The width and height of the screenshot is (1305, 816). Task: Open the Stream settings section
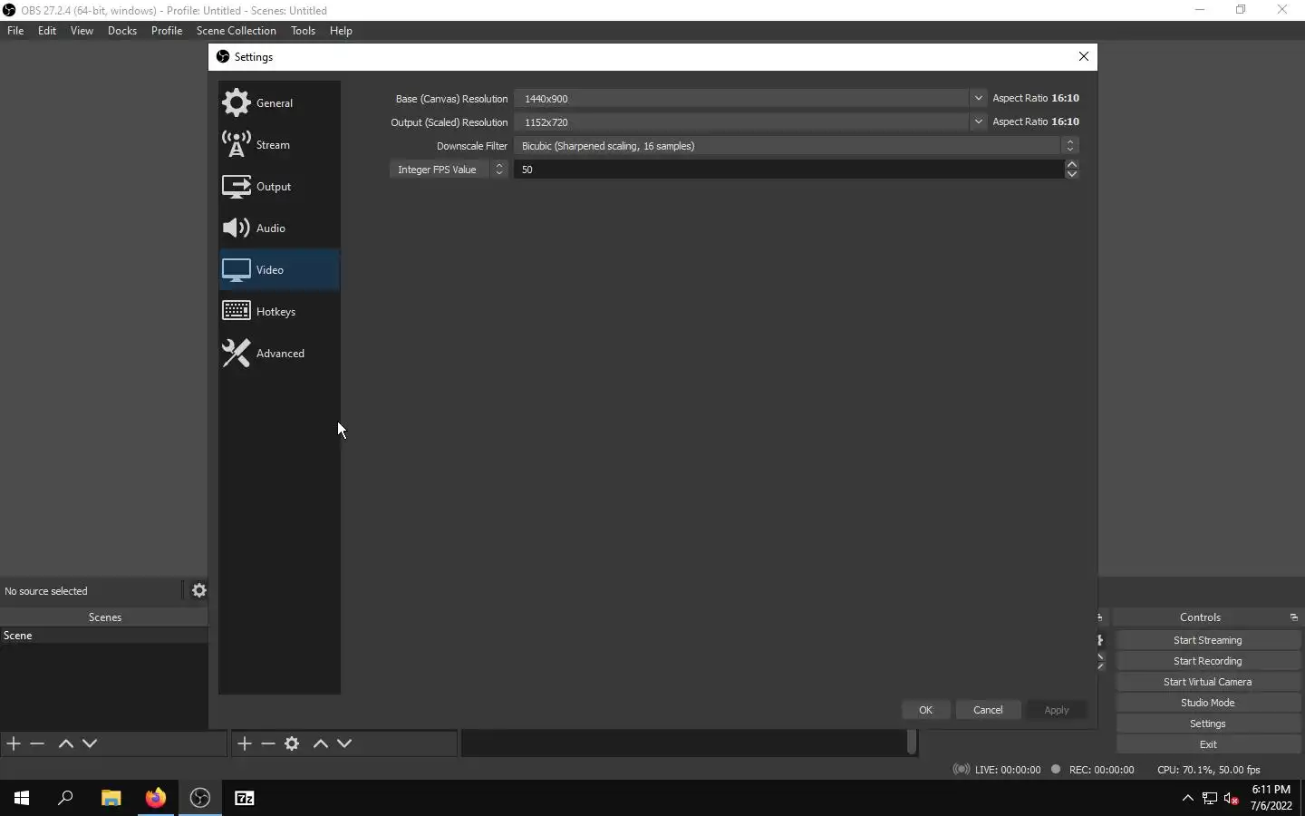[x=279, y=144]
